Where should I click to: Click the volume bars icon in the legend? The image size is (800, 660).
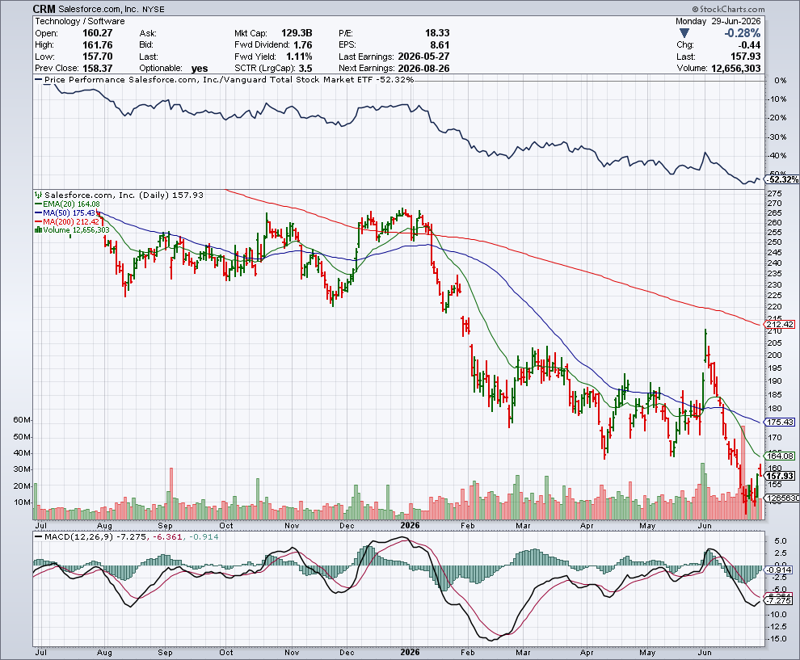pyautogui.click(x=38, y=230)
